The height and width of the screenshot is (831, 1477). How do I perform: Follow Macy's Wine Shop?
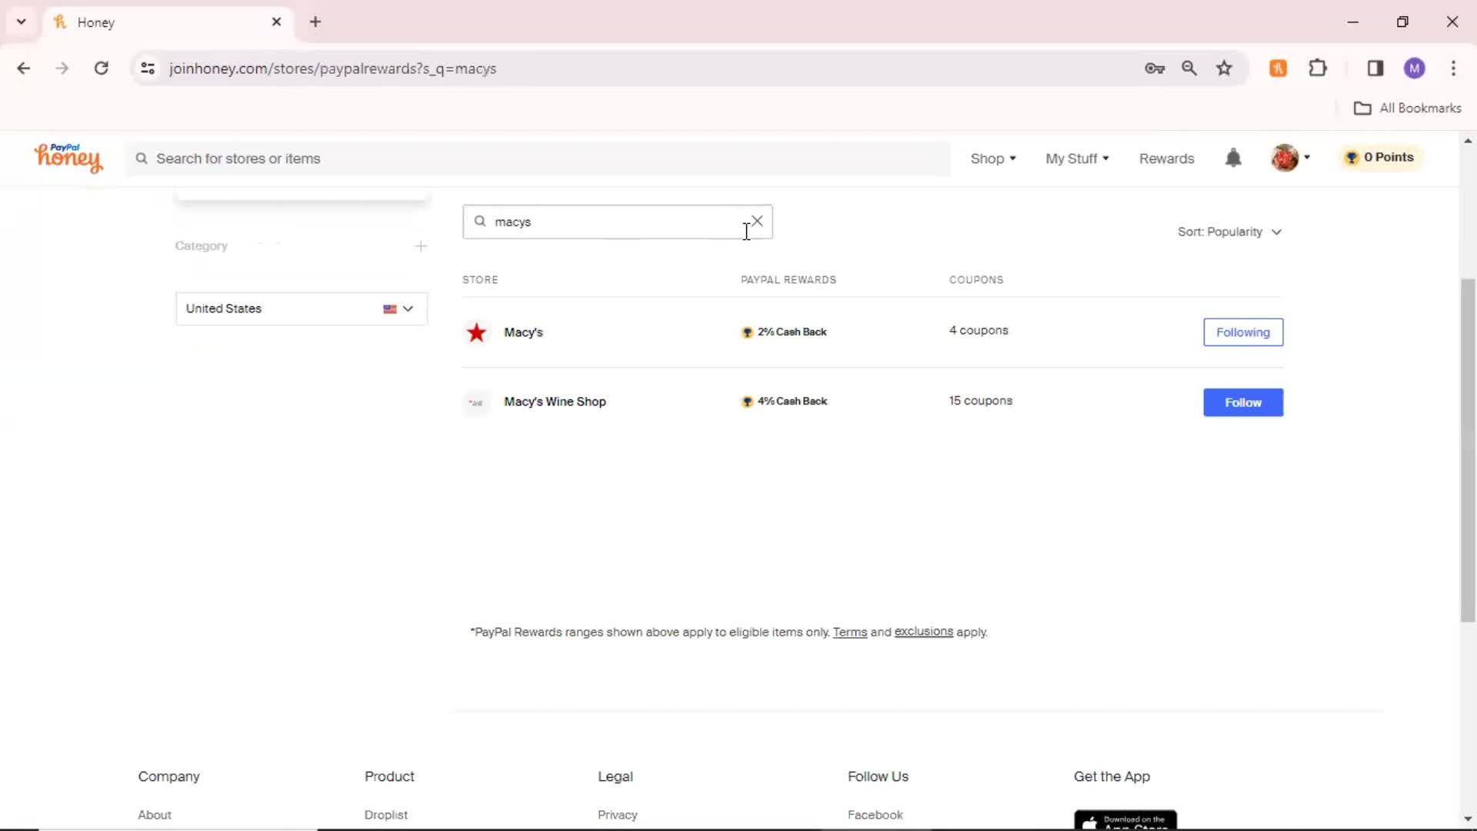coord(1243,402)
